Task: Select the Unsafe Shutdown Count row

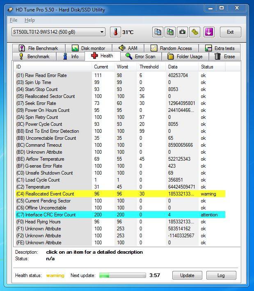Action: (x=120, y=173)
